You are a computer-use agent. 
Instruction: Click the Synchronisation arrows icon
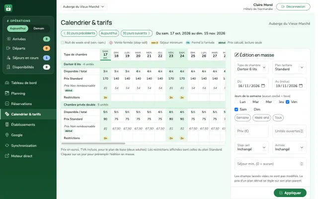(7, 145)
